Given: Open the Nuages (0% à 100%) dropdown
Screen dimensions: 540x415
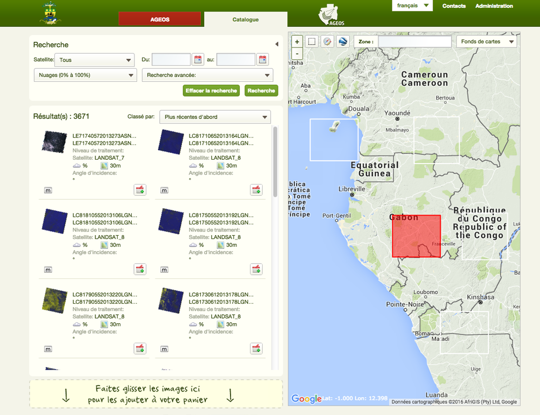Looking at the screenshot, I should 85,75.
